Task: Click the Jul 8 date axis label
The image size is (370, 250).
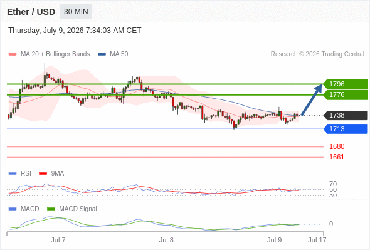Action: [166, 240]
